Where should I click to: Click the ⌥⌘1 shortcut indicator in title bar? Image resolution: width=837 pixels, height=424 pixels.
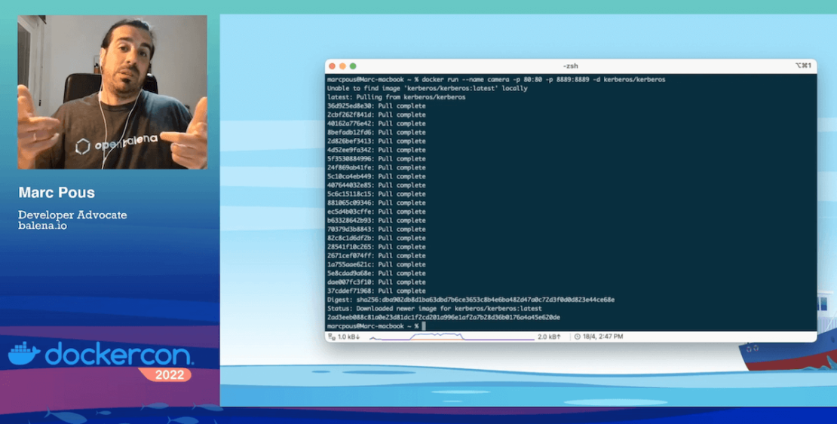pos(803,66)
